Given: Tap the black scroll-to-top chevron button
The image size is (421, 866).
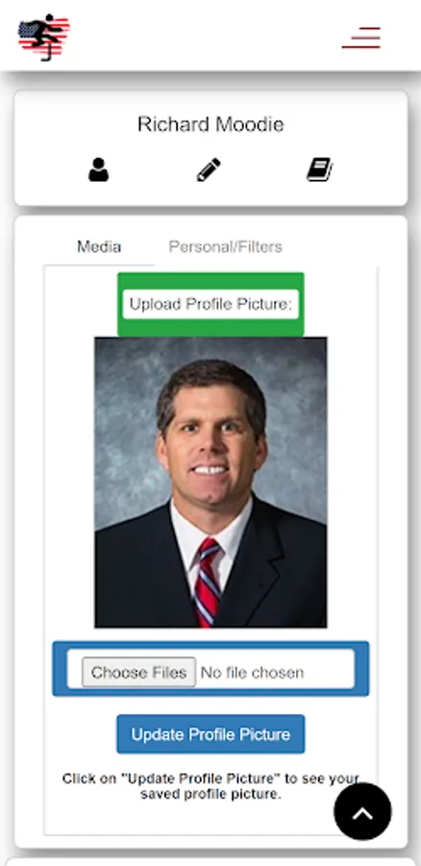Looking at the screenshot, I should 362,811.
